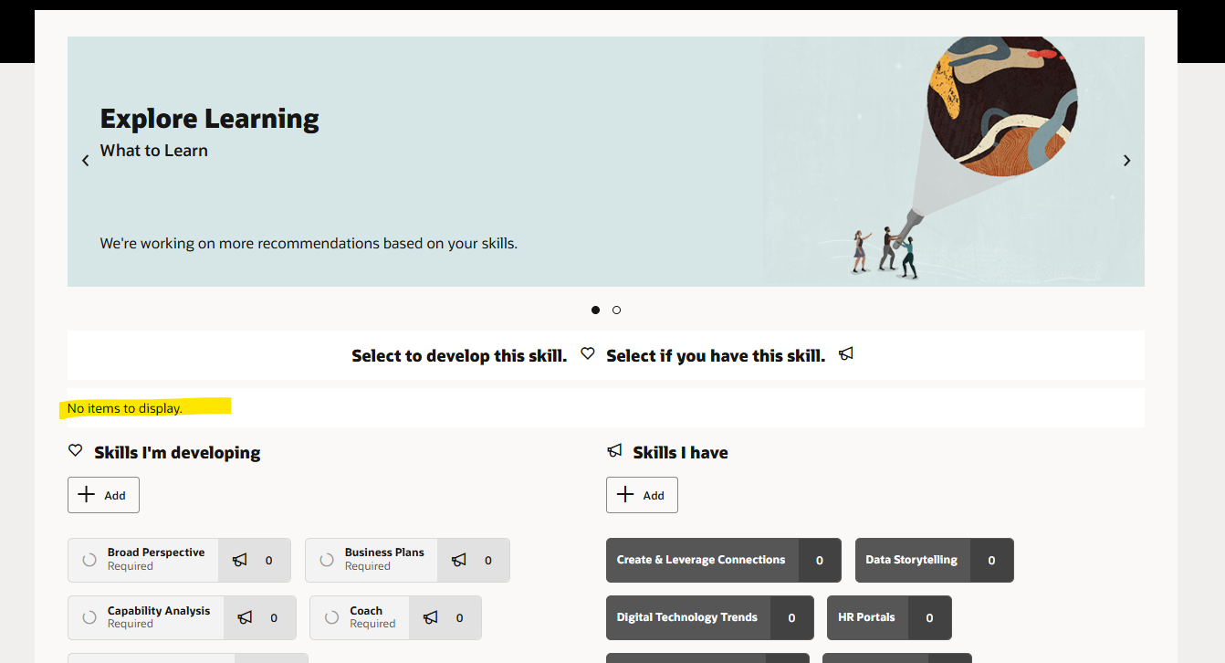Open the Broad Perspective skill name
1225x663 pixels.
(156, 552)
